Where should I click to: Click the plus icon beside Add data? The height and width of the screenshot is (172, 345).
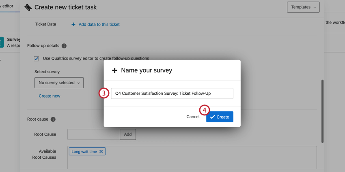pyautogui.click(x=73, y=24)
